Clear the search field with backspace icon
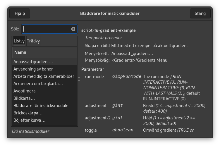The image size is (220, 146). tap(73, 29)
